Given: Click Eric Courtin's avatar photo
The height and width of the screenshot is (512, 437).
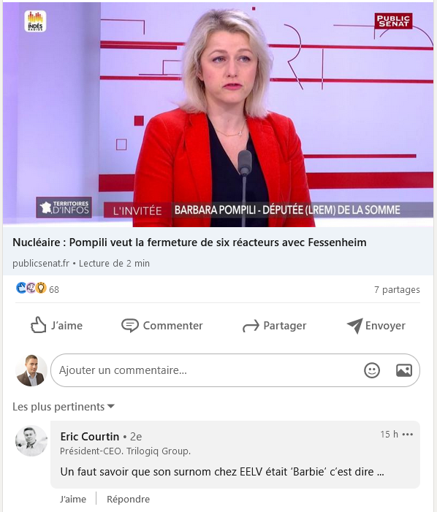Looking at the screenshot, I should [31, 441].
